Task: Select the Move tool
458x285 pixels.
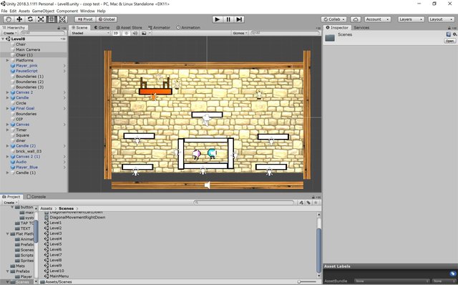Action: 19,19
